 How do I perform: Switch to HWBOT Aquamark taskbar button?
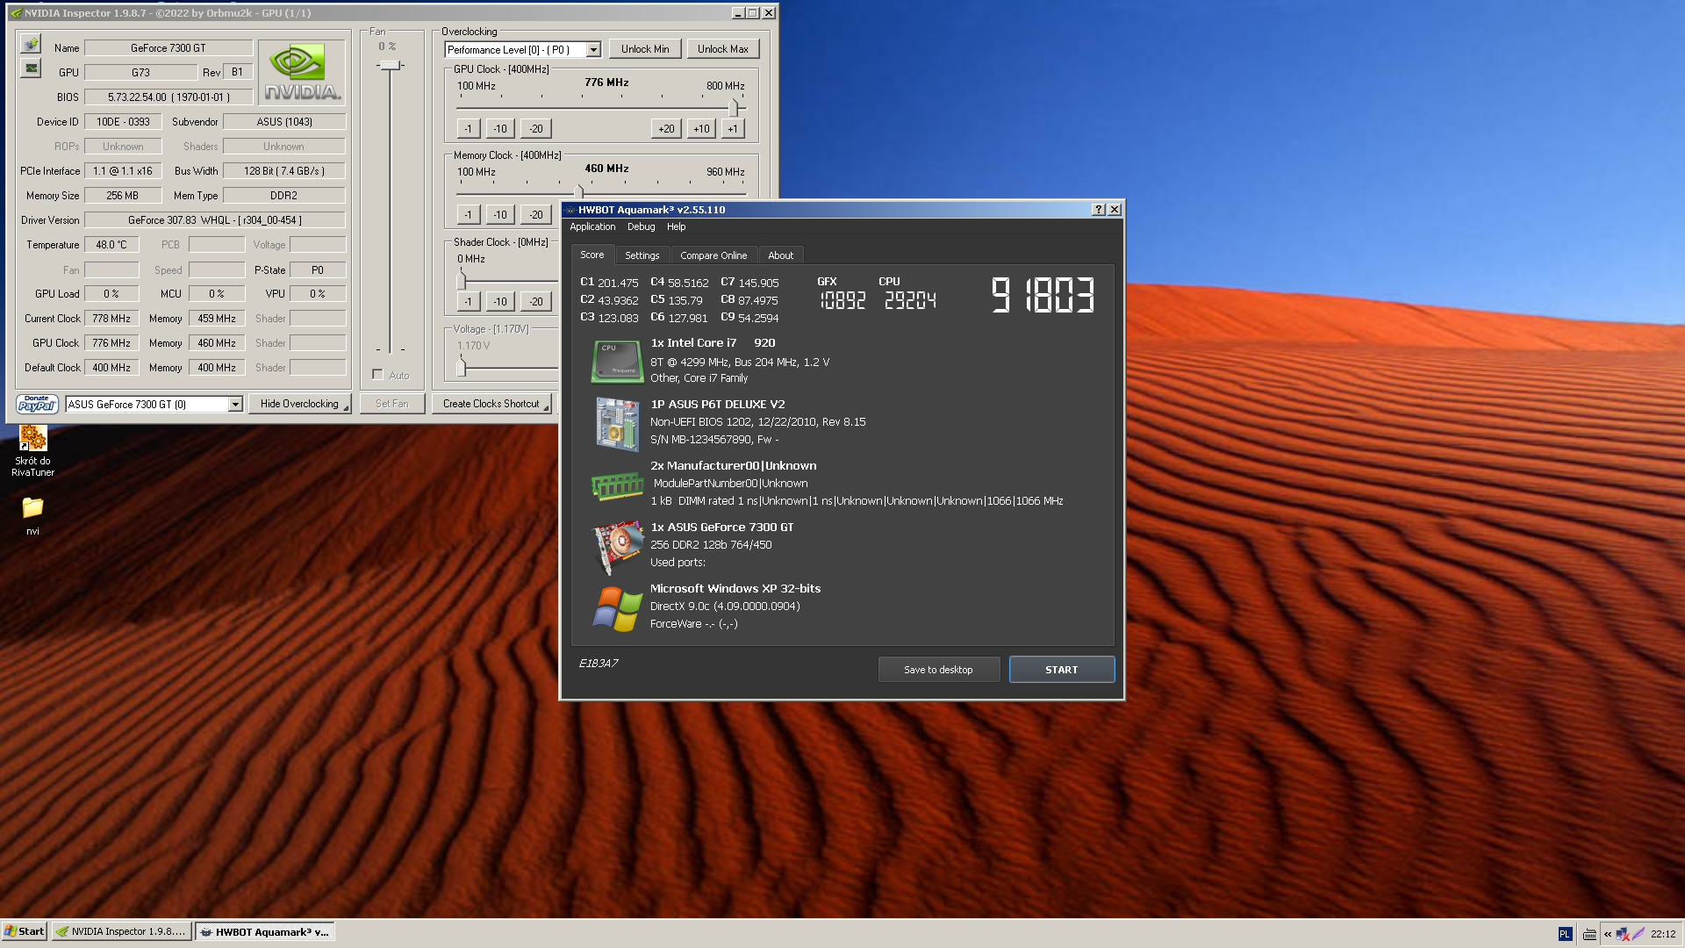265,931
